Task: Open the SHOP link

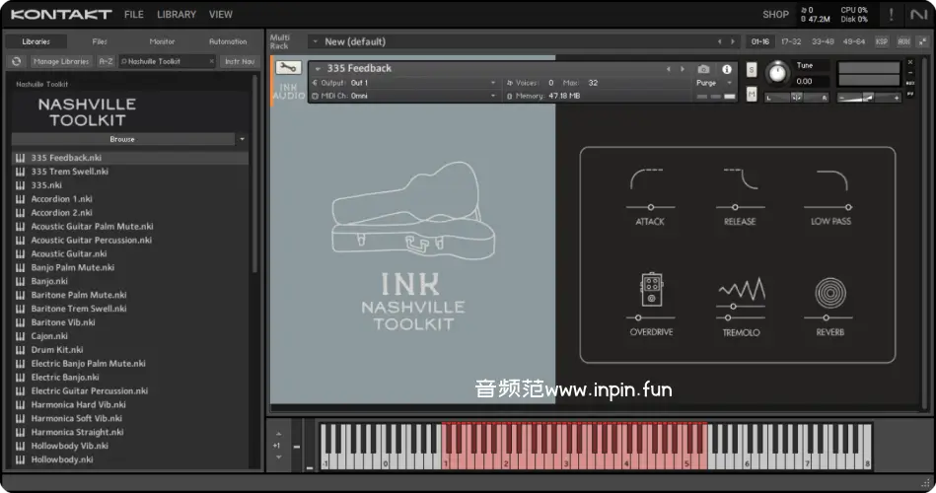Action: click(775, 15)
